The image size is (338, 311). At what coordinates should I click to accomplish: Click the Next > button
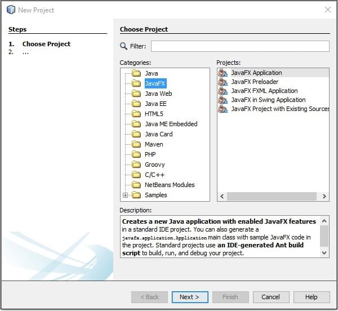point(190,297)
